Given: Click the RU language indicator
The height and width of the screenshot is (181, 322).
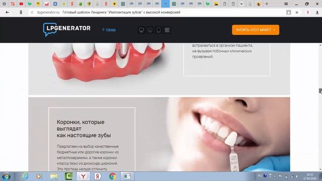Looking at the screenshot, I should click(260, 175).
